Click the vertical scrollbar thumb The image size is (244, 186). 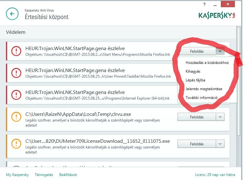point(239,82)
